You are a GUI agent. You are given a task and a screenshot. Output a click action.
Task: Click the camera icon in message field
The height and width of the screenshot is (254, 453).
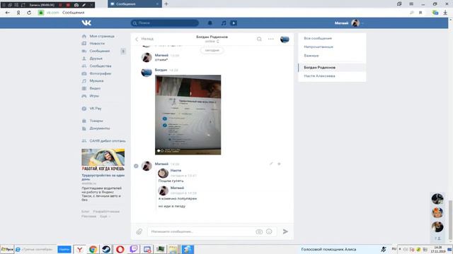(259, 231)
